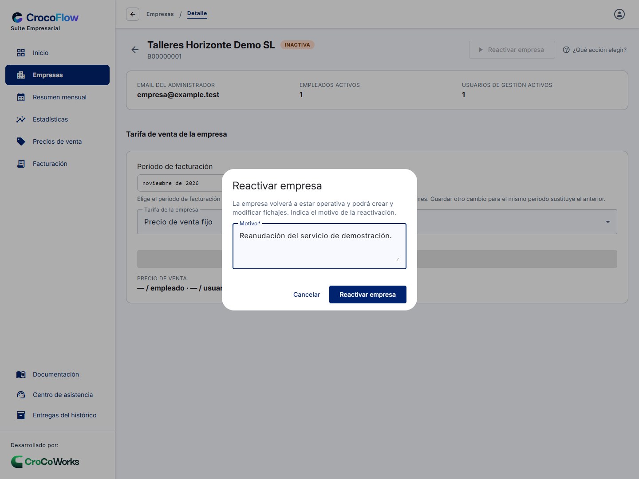Click the ¿Qué acción elegir? help link
639x479 pixels.
595,50
